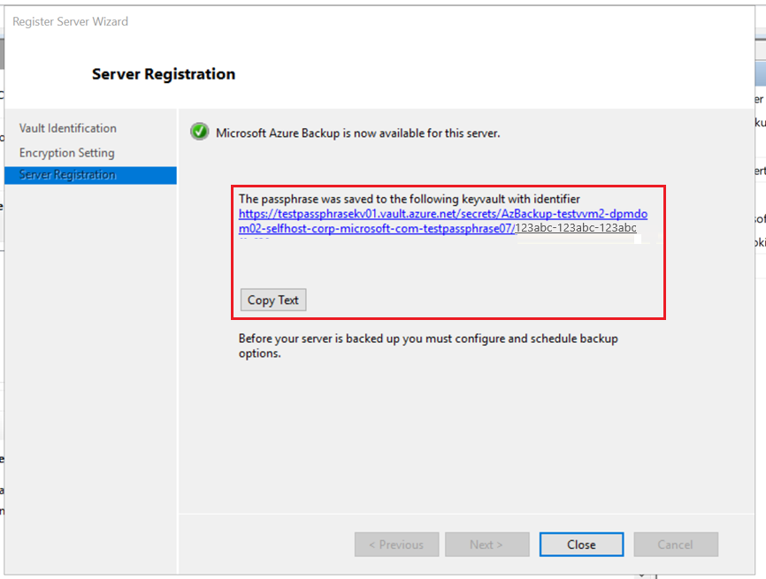Image resolution: width=766 pixels, height=579 pixels.
Task: Select the Server Registration step
Action: 90,175
